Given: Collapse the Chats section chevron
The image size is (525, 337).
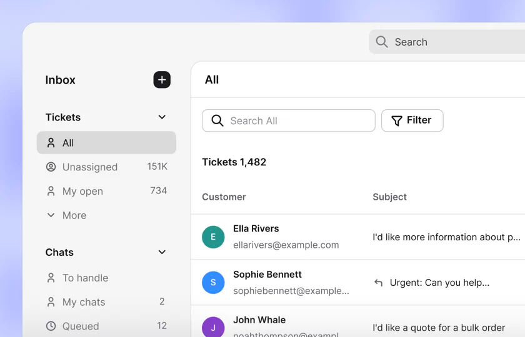Looking at the screenshot, I should (x=162, y=252).
